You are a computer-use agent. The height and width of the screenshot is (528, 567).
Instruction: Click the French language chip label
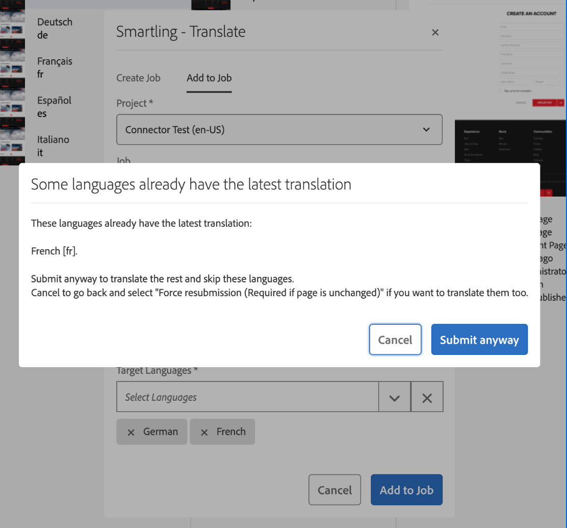coord(231,431)
